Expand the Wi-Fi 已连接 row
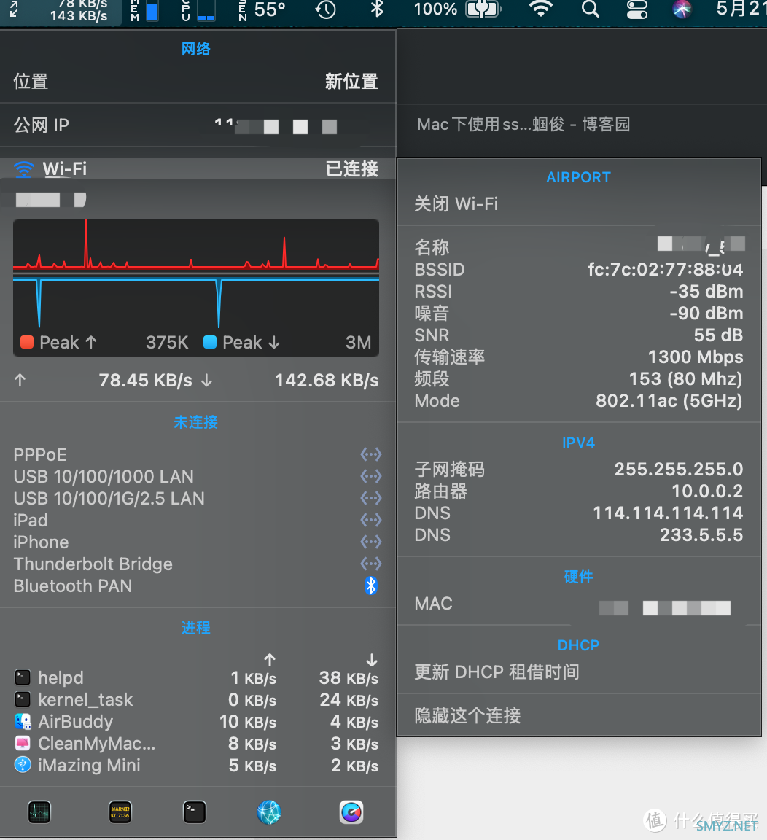Viewport: 767px width, 840px height. coord(197,169)
